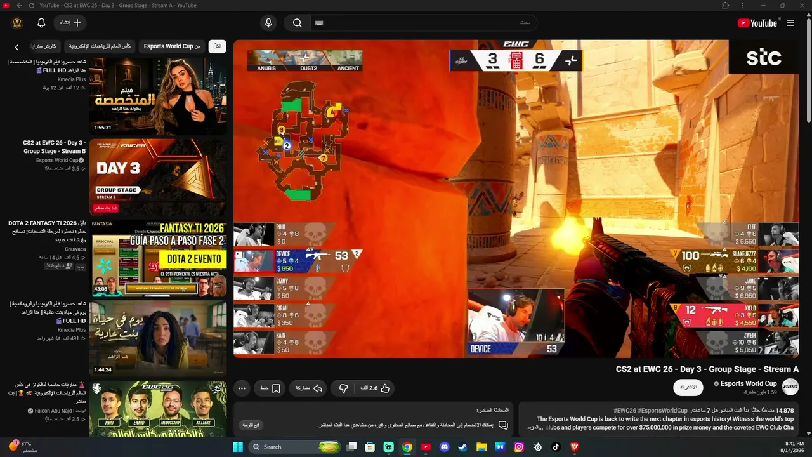Open the 'يوم في حياة بنت عادية' thumbnail

point(158,339)
